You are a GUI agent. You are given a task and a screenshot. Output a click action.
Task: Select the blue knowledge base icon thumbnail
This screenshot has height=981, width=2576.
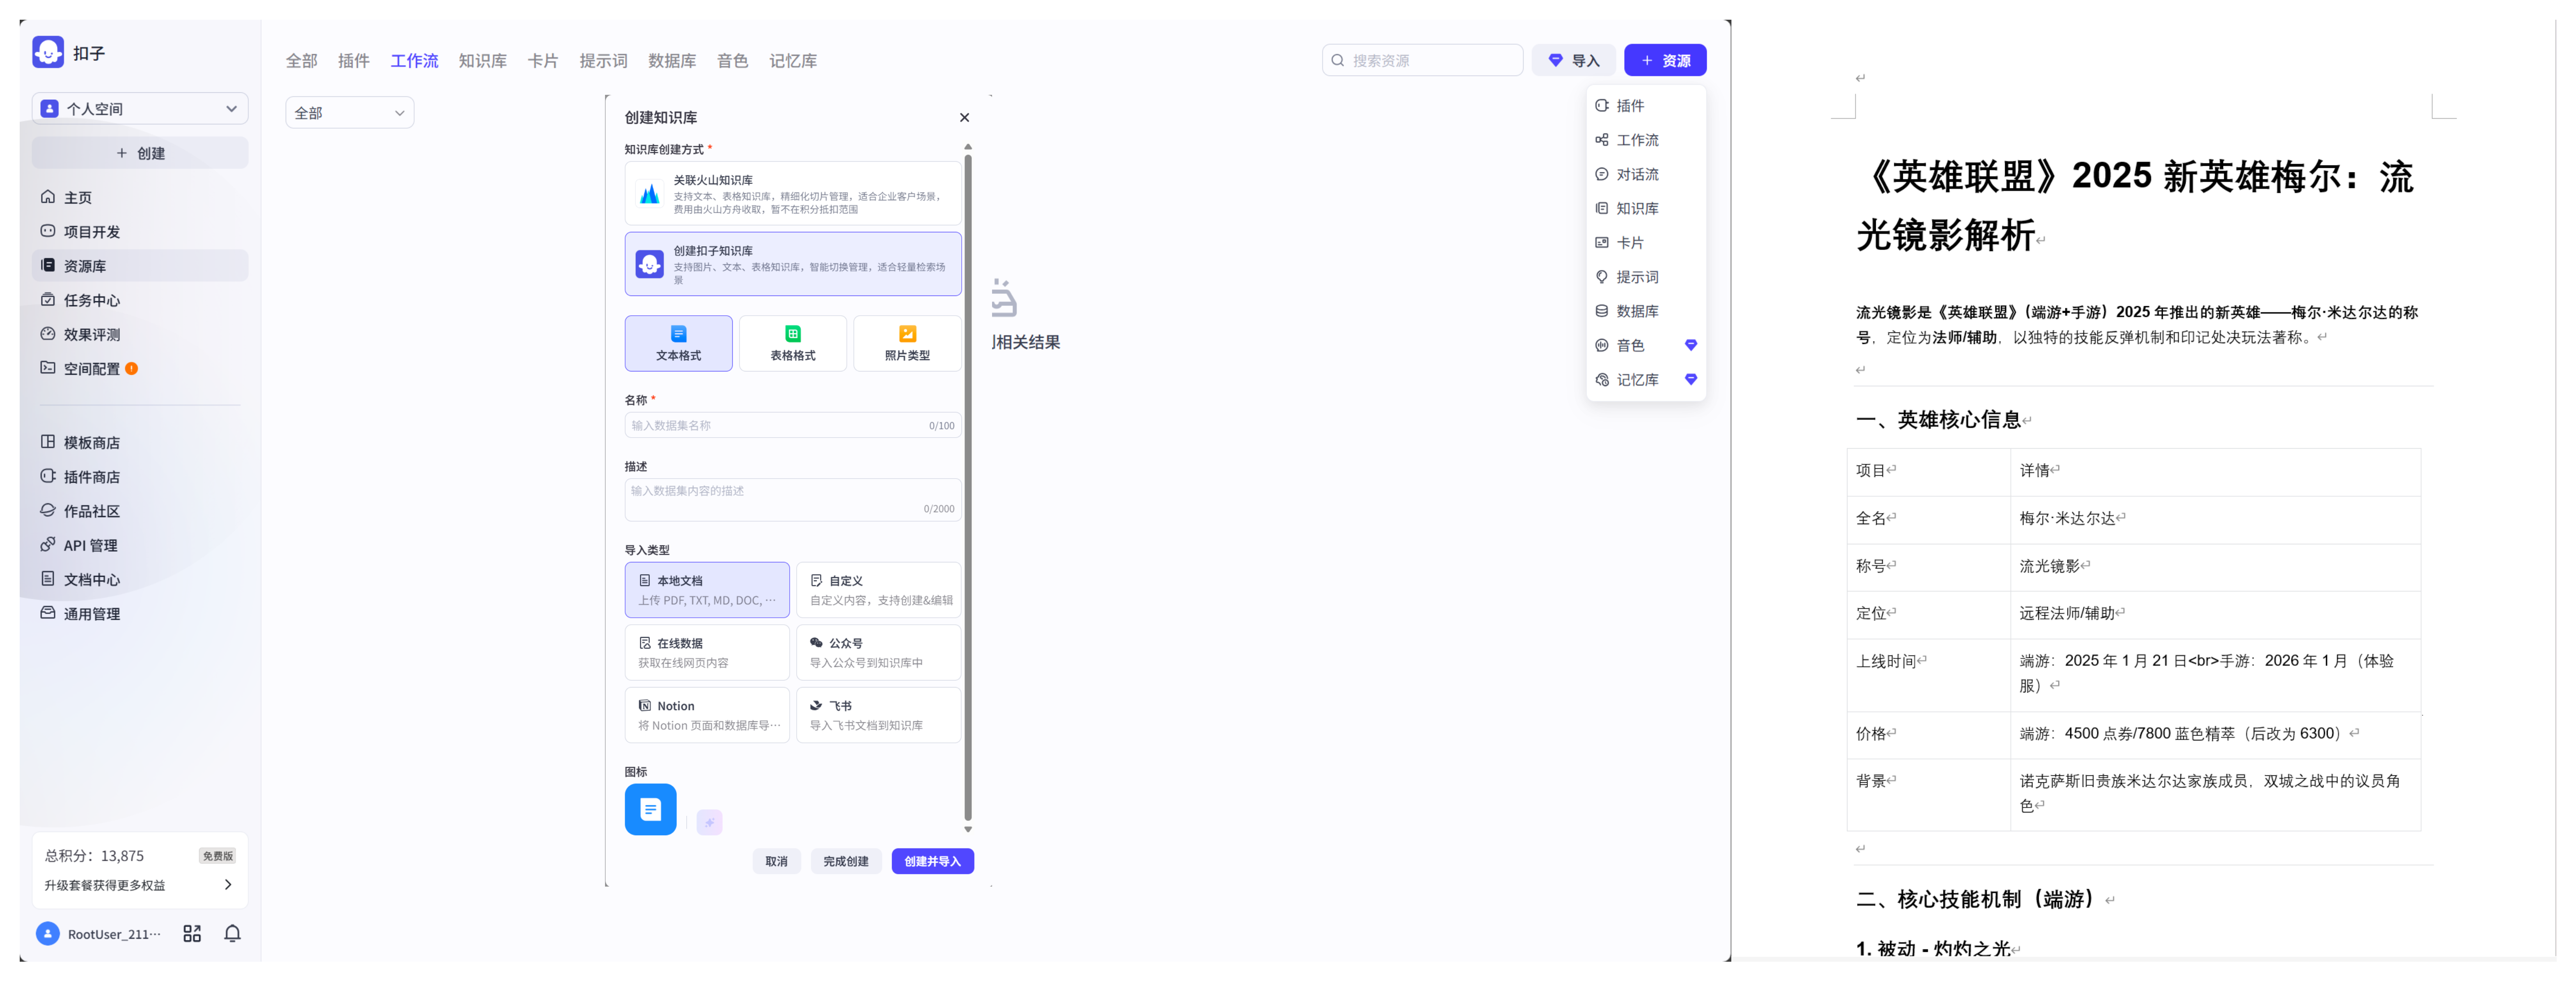coord(650,809)
